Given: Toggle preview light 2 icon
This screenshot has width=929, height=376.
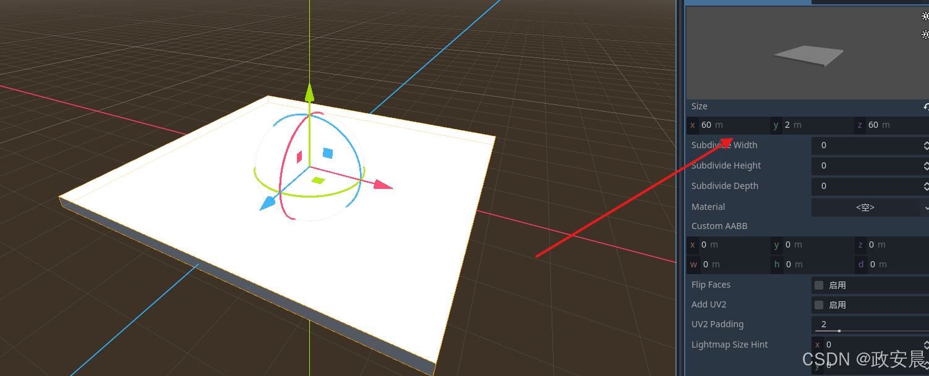Looking at the screenshot, I should 925,35.
